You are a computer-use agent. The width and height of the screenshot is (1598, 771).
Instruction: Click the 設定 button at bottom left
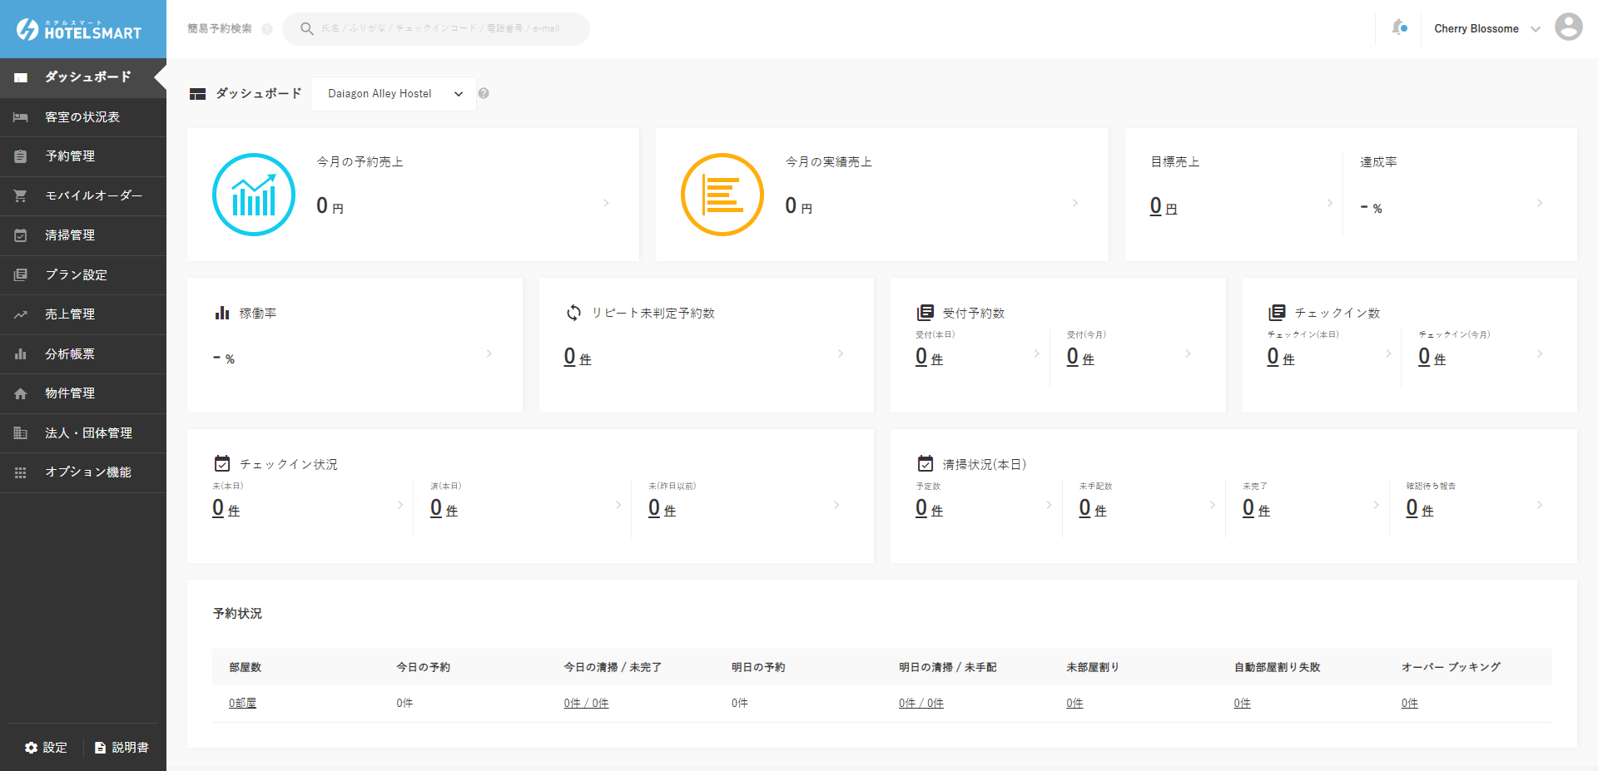tap(46, 748)
